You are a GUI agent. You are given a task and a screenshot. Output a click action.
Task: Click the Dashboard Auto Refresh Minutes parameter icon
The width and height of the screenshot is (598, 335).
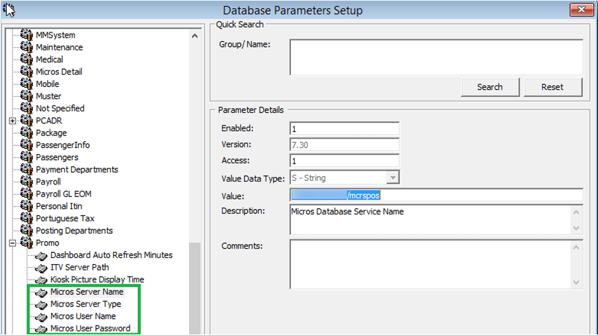[41, 256]
